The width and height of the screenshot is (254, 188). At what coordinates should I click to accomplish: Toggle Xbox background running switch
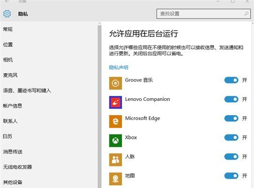coord(231,138)
